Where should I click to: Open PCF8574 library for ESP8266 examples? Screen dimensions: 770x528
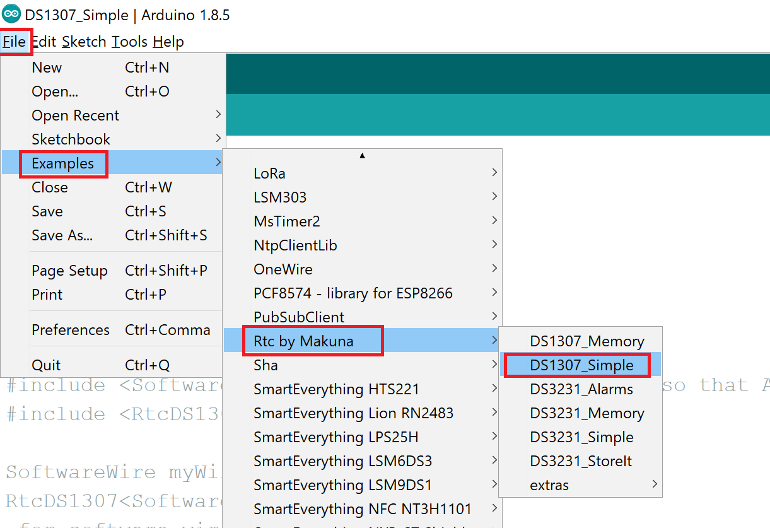(x=363, y=293)
